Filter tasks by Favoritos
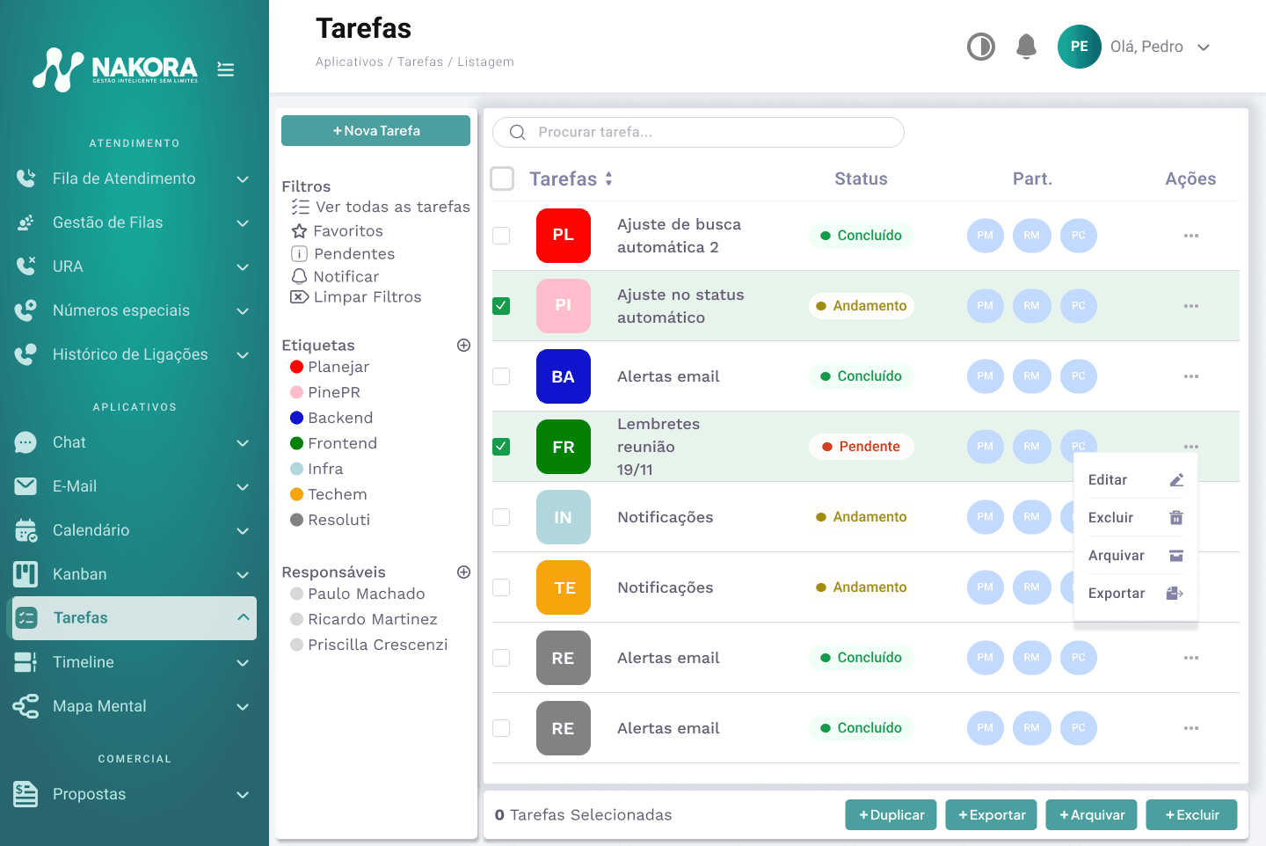Viewport: 1266px width, 846px height. 337,231
